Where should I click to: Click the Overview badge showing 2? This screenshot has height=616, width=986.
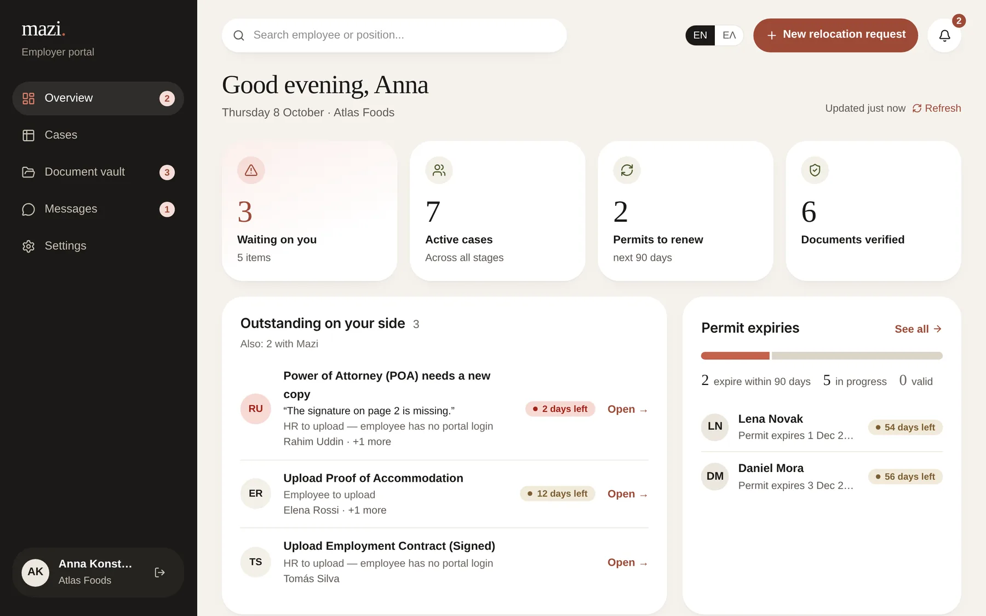click(x=167, y=99)
